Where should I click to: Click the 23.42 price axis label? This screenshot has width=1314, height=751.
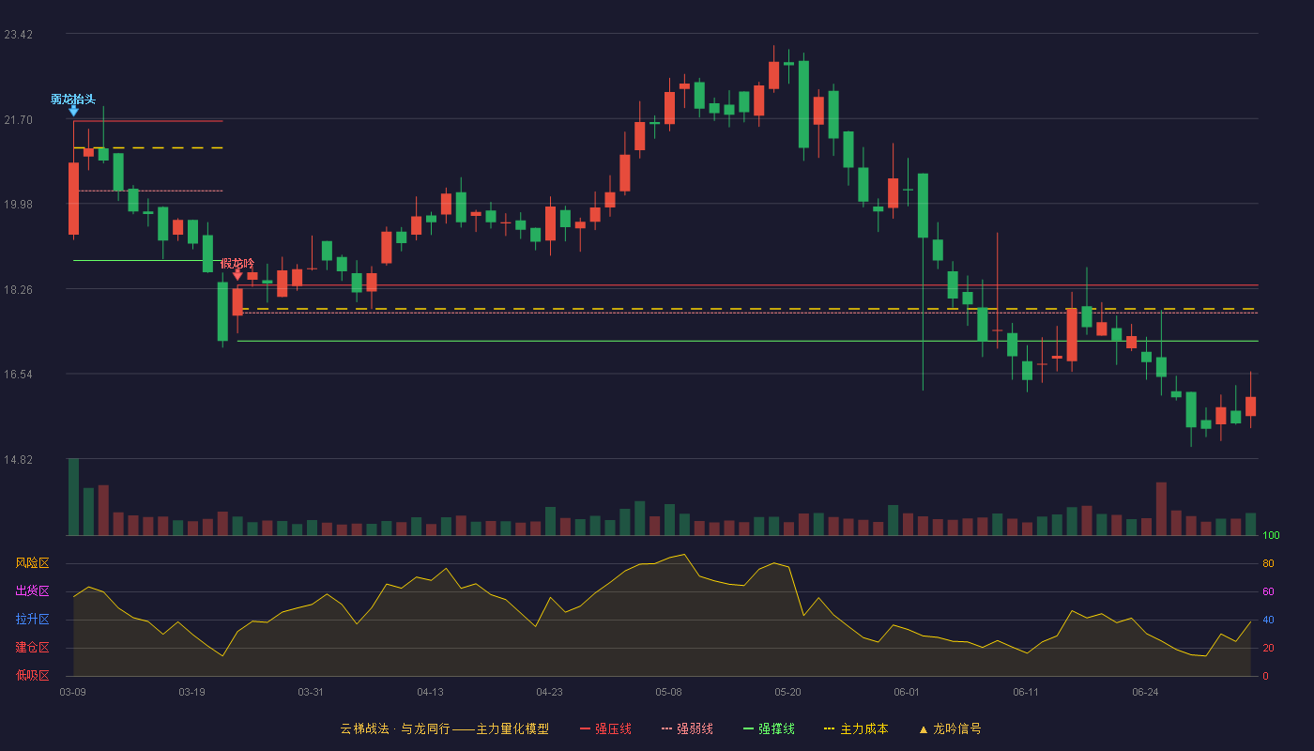click(x=18, y=35)
